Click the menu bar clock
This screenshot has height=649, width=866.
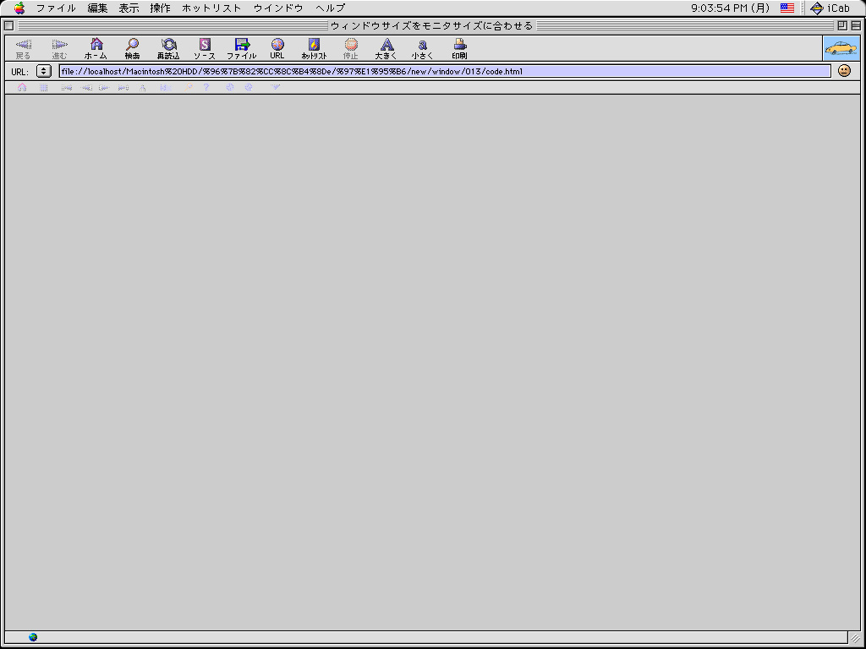click(730, 8)
